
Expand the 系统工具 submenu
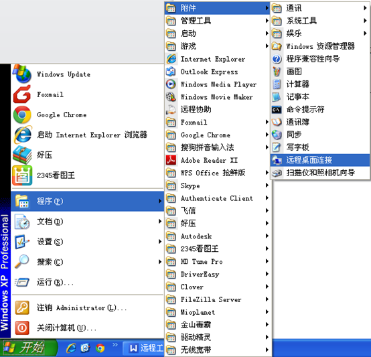pos(320,21)
